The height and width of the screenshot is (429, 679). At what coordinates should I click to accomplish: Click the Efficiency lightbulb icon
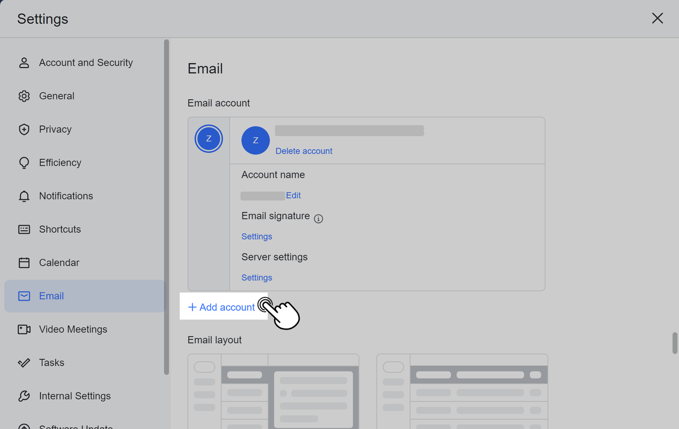tap(24, 163)
